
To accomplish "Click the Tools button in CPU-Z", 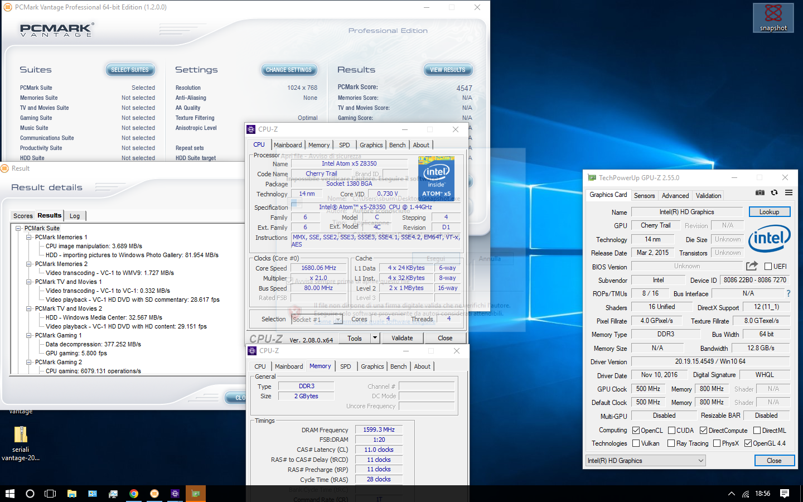I will click(x=355, y=338).
